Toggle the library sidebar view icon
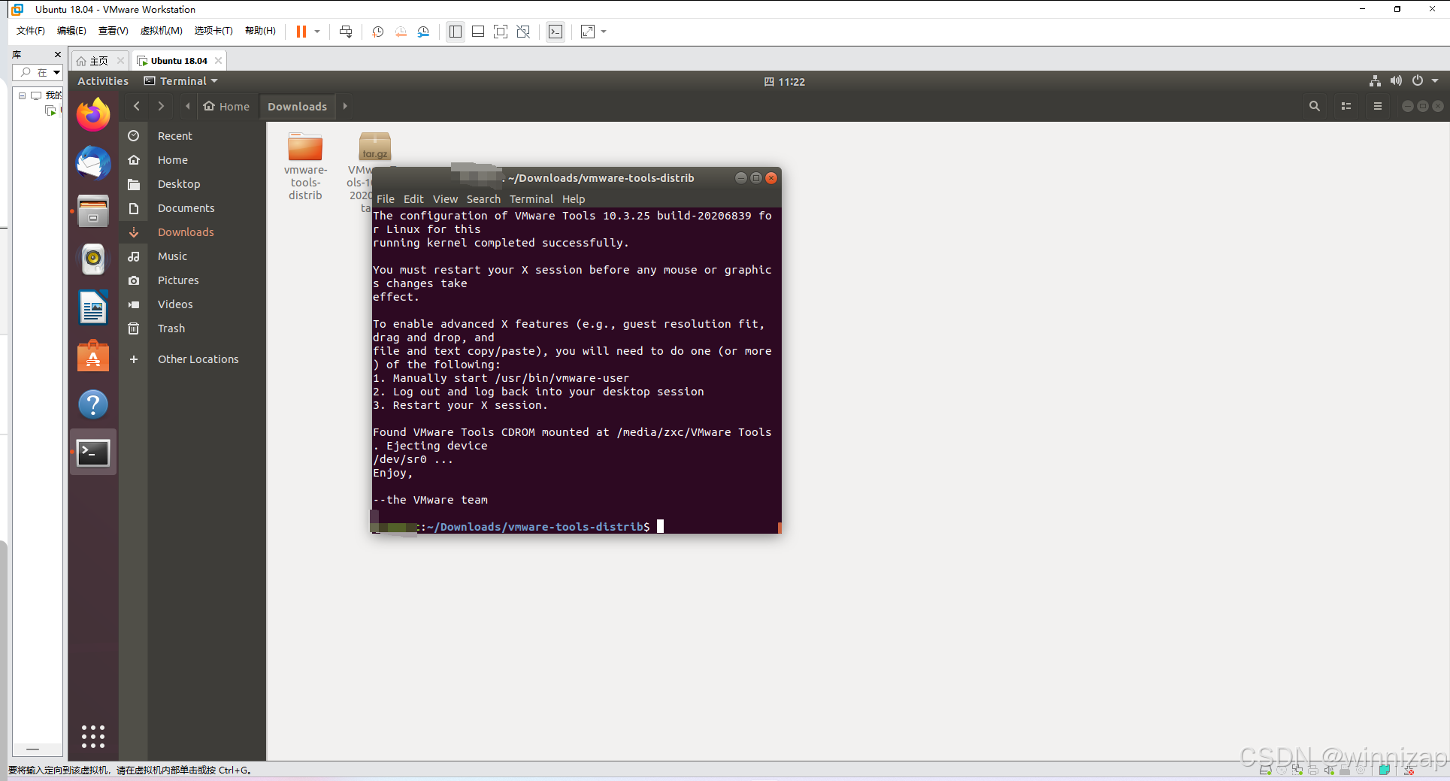This screenshot has width=1450, height=781. point(456,32)
